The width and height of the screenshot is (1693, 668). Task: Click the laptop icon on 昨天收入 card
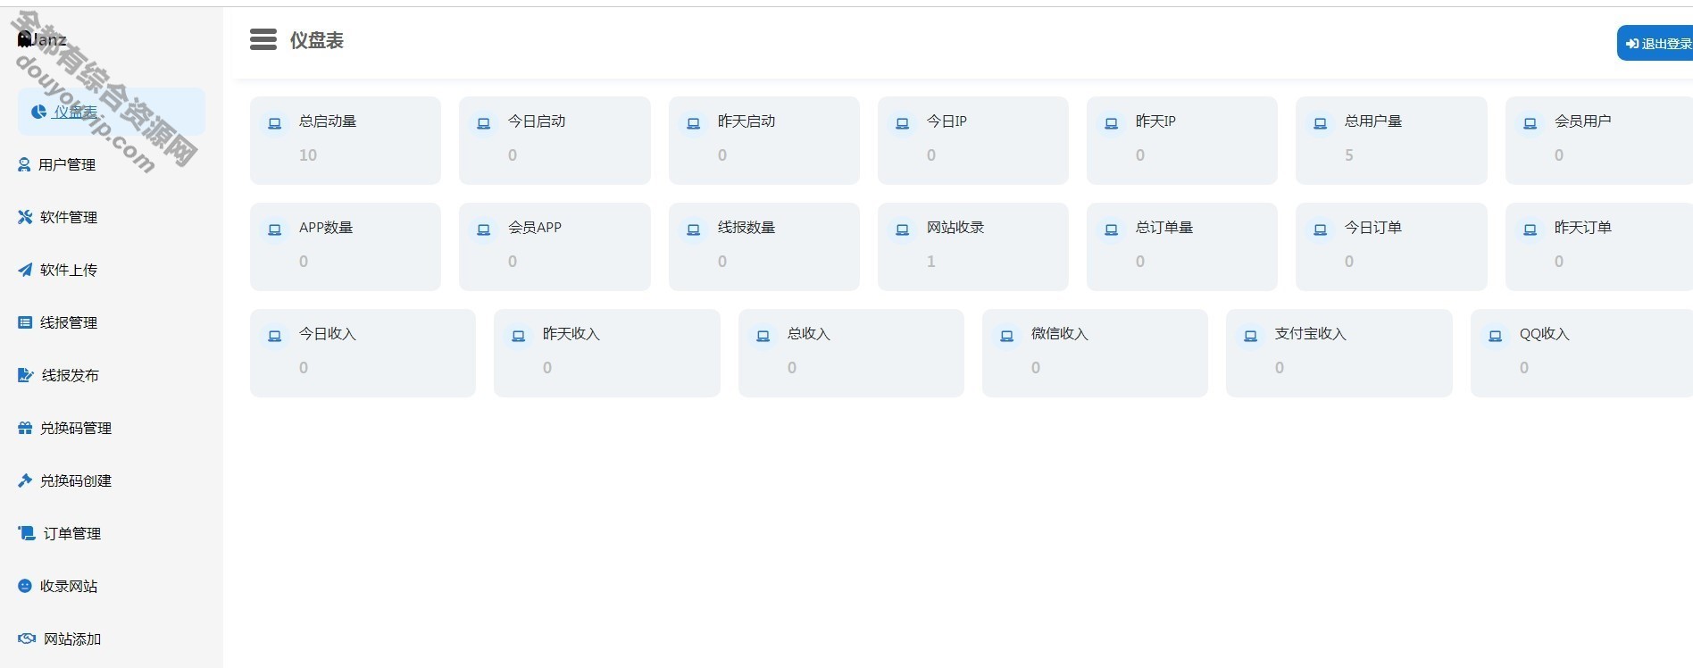[x=519, y=336]
